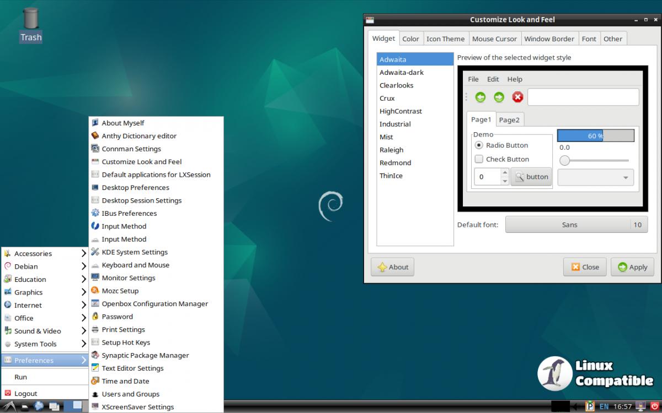Image resolution: width=662 pixels, height=413 pixels.
Task: Click the screen lock icon in tray
Action: [x=640, y=406]
